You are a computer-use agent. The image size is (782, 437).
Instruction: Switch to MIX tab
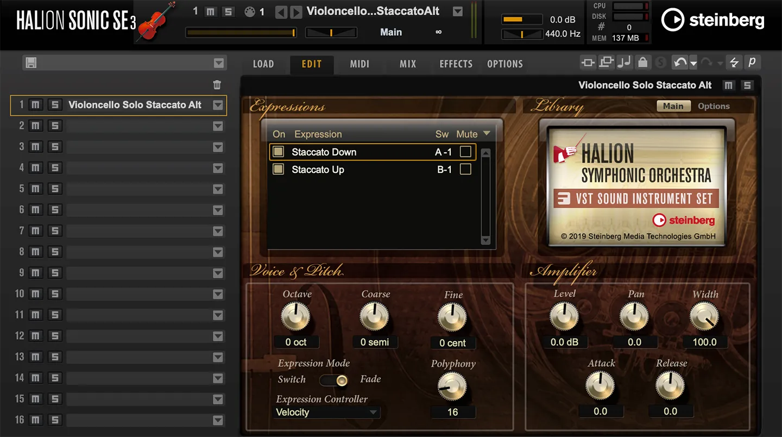pos(408,64)
